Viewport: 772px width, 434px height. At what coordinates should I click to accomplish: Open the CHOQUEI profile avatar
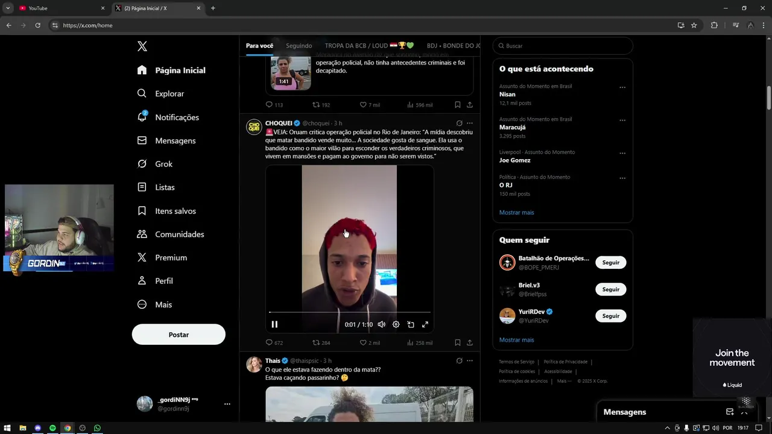[x=254, y=127]
